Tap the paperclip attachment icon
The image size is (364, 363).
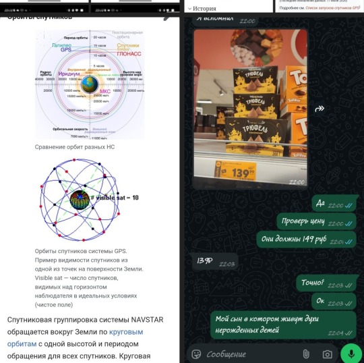click(x=306, y=354)
